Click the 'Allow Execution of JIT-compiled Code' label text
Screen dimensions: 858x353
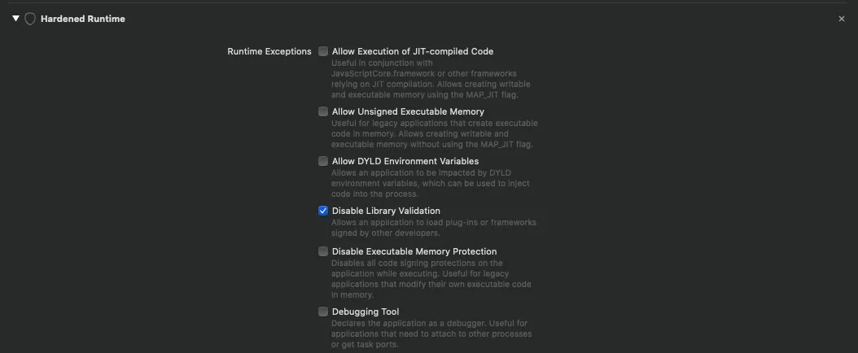coord(412,51)
